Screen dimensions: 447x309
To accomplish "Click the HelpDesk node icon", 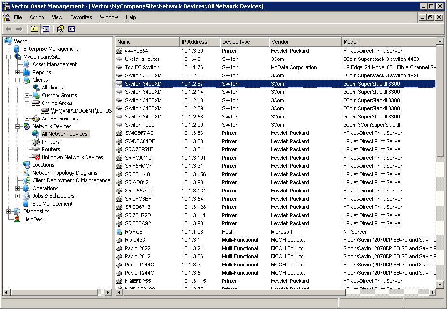I will (x=17, y=219).
